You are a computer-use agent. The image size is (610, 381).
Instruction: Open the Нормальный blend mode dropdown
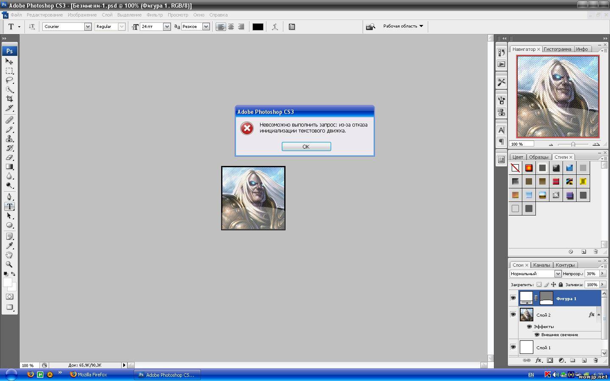coord(557,274)
